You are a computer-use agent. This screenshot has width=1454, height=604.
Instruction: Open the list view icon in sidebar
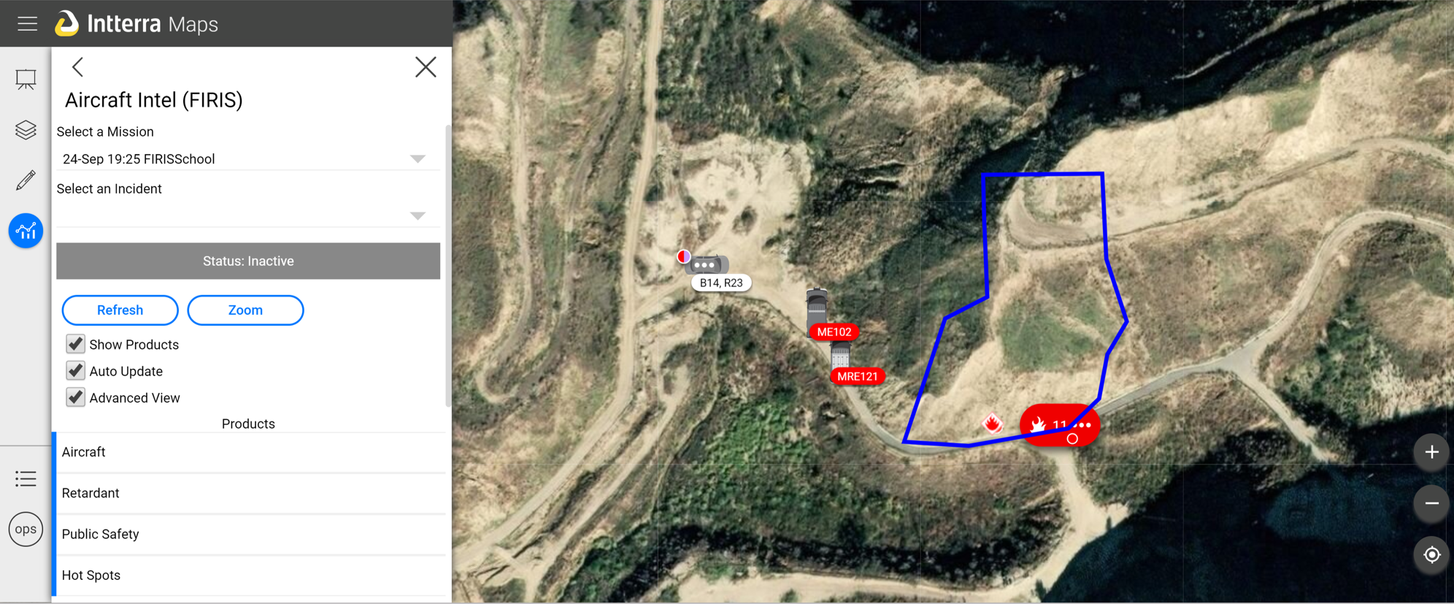pyautogui.click(x=26, y=478)
